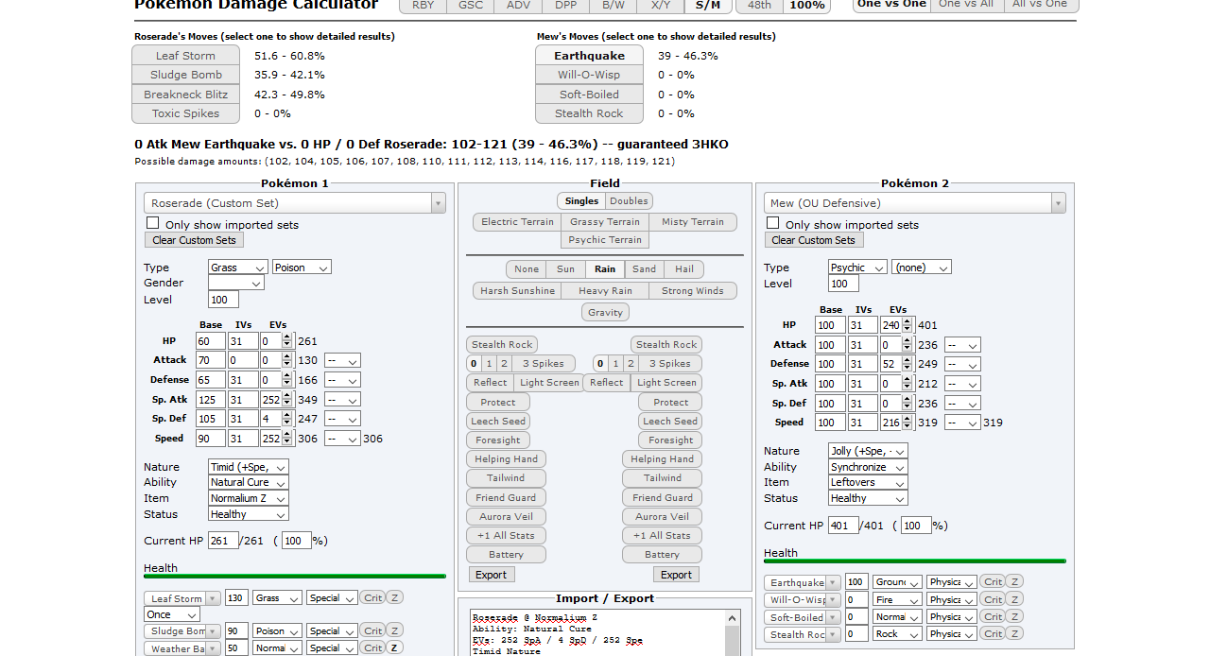Toggle Z for Mew's Stealth Rock
The height and width of the screenshot is (656, 1210).
point(1014,634)
